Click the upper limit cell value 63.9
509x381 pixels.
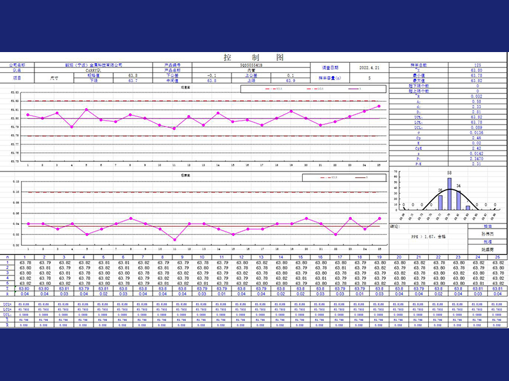pos(291,81)
